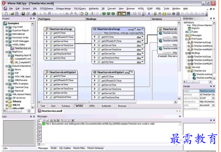Click the TimeServiceHttpGet binding header
This screenshot has width=221, height=152.
113,72
